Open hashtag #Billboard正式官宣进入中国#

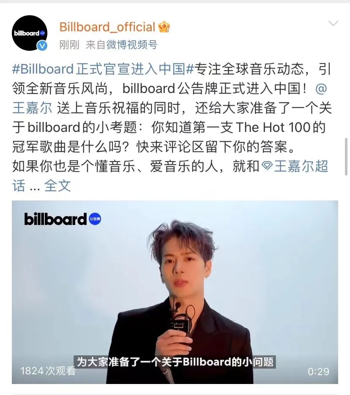click(103, 69)
